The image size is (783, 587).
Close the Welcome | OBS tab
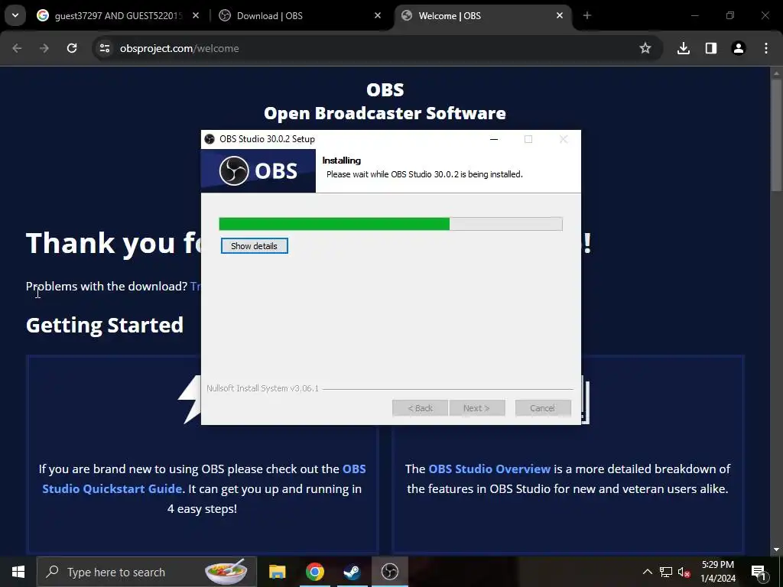tap(560, 16)
